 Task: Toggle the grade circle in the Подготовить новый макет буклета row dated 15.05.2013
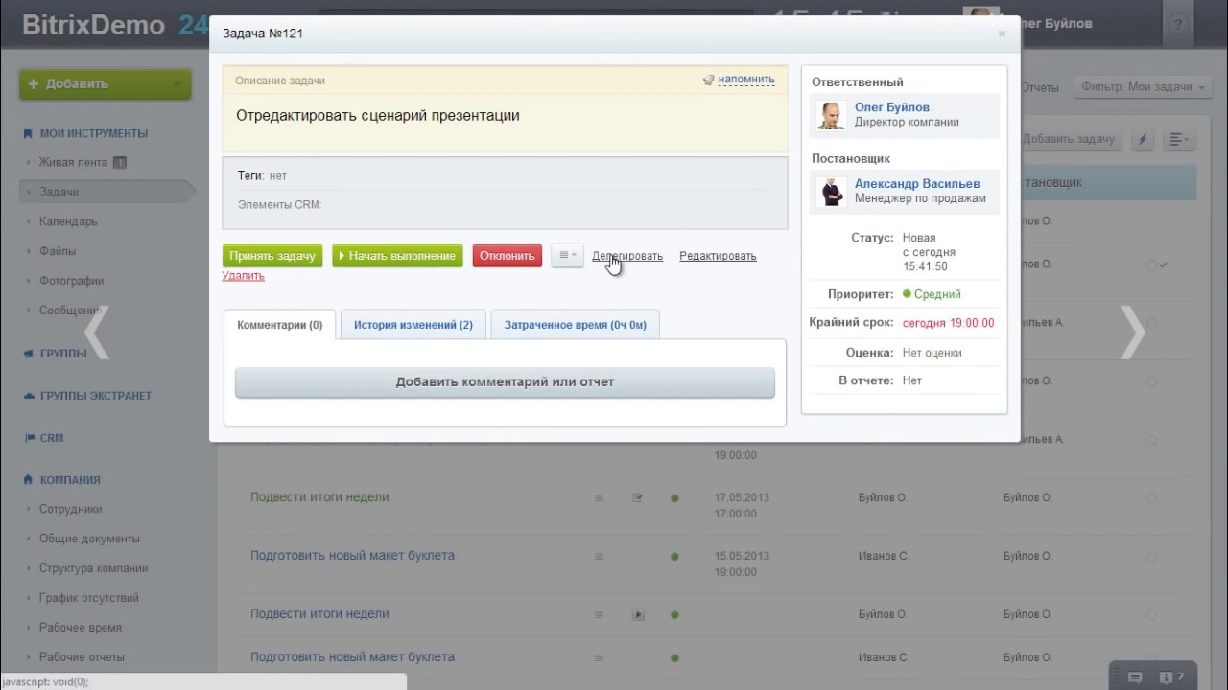point(1151,557)
